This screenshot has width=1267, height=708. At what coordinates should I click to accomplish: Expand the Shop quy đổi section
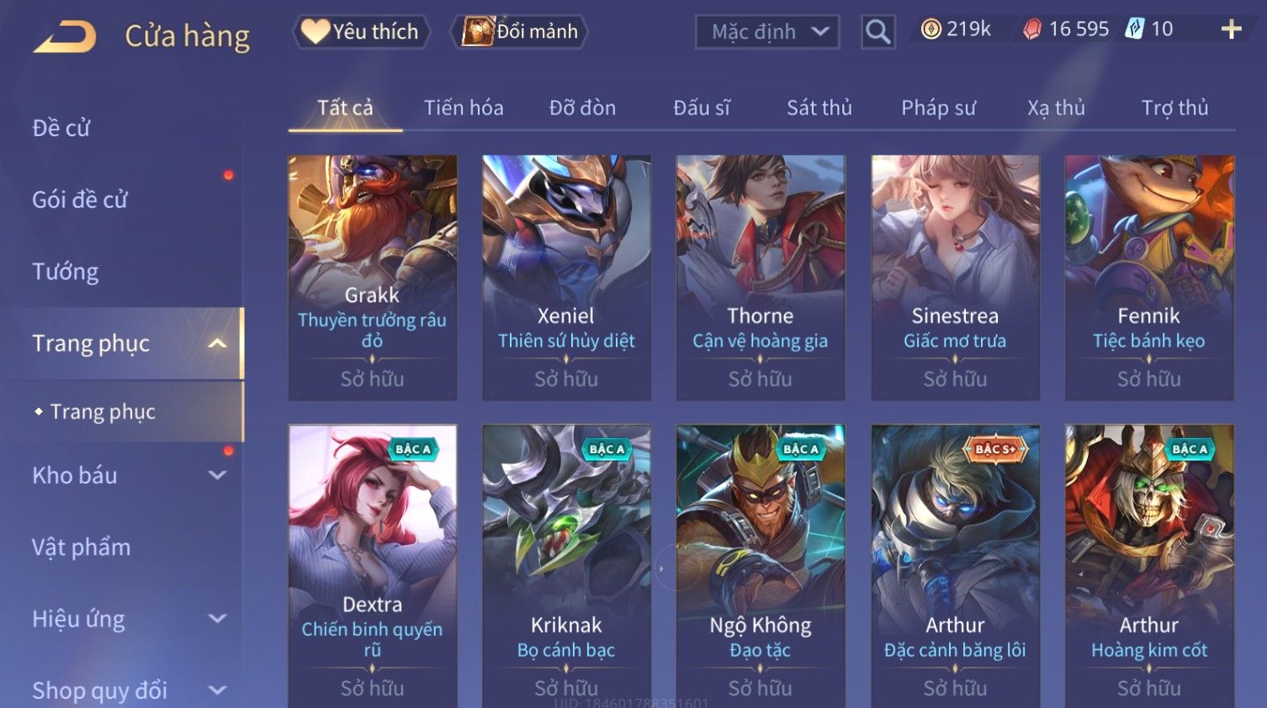pyautogui.click(x=217, y=690)
